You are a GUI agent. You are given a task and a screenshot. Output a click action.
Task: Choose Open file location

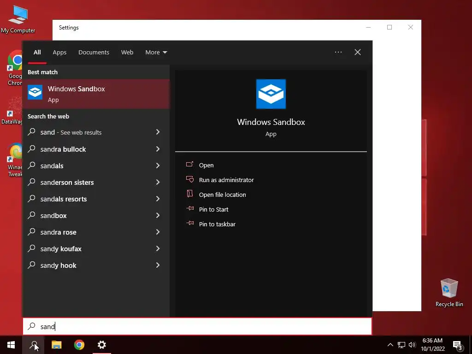coord(223,195)
